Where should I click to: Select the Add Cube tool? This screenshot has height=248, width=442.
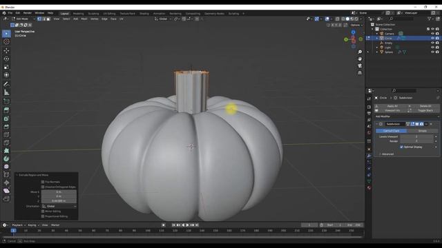(x=6, y=101)
